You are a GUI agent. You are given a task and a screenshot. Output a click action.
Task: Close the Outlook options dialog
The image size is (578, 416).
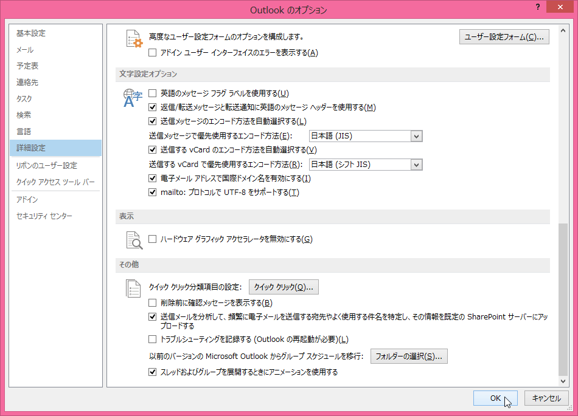click(560, 7)
